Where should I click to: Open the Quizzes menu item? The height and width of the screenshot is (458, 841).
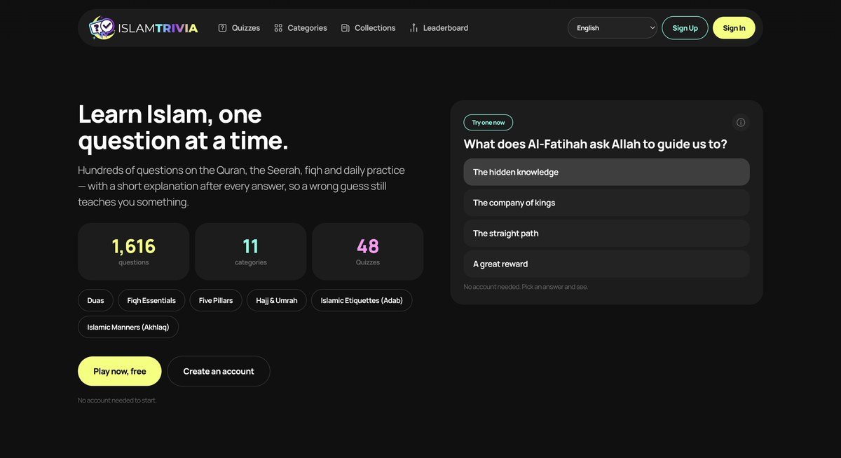pos(239,28)
